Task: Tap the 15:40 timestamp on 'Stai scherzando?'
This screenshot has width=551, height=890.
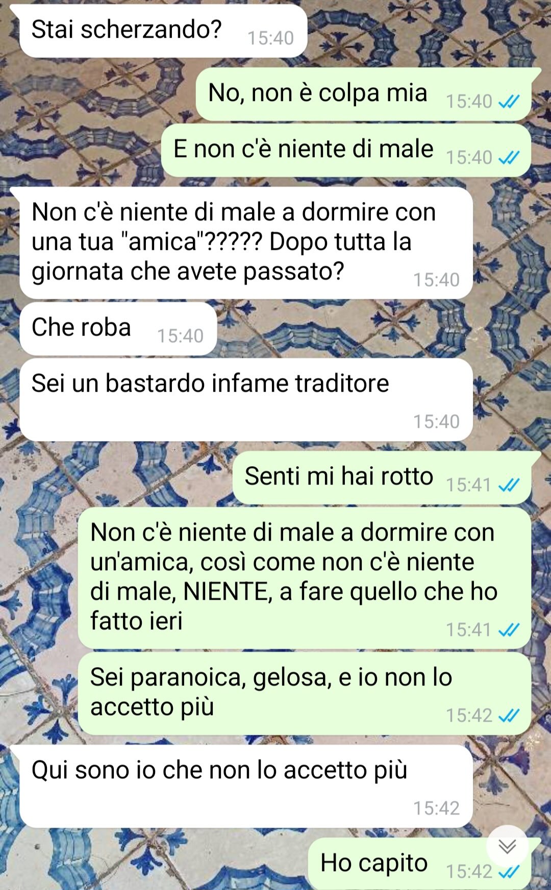Action: tap(270, 38)
